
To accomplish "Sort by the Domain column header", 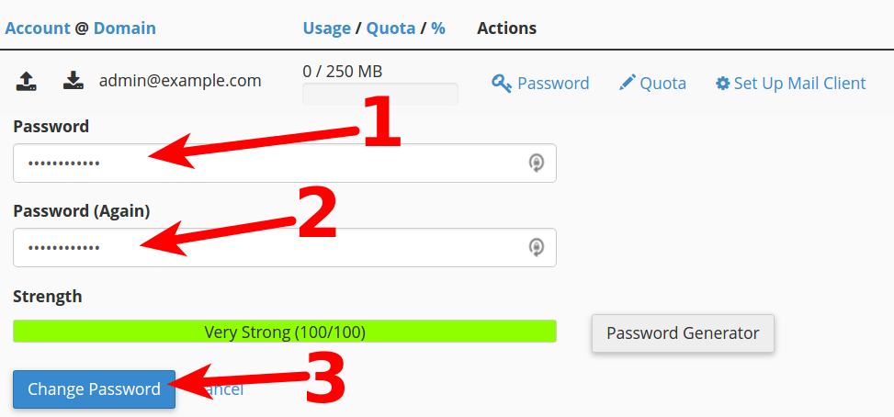I will (x=125, y=28).
